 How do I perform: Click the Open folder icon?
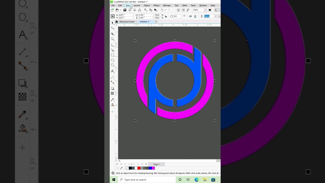click(117, 10)
